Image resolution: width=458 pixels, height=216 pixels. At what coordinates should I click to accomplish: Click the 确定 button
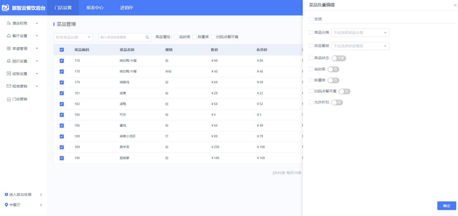click(446, 206)
